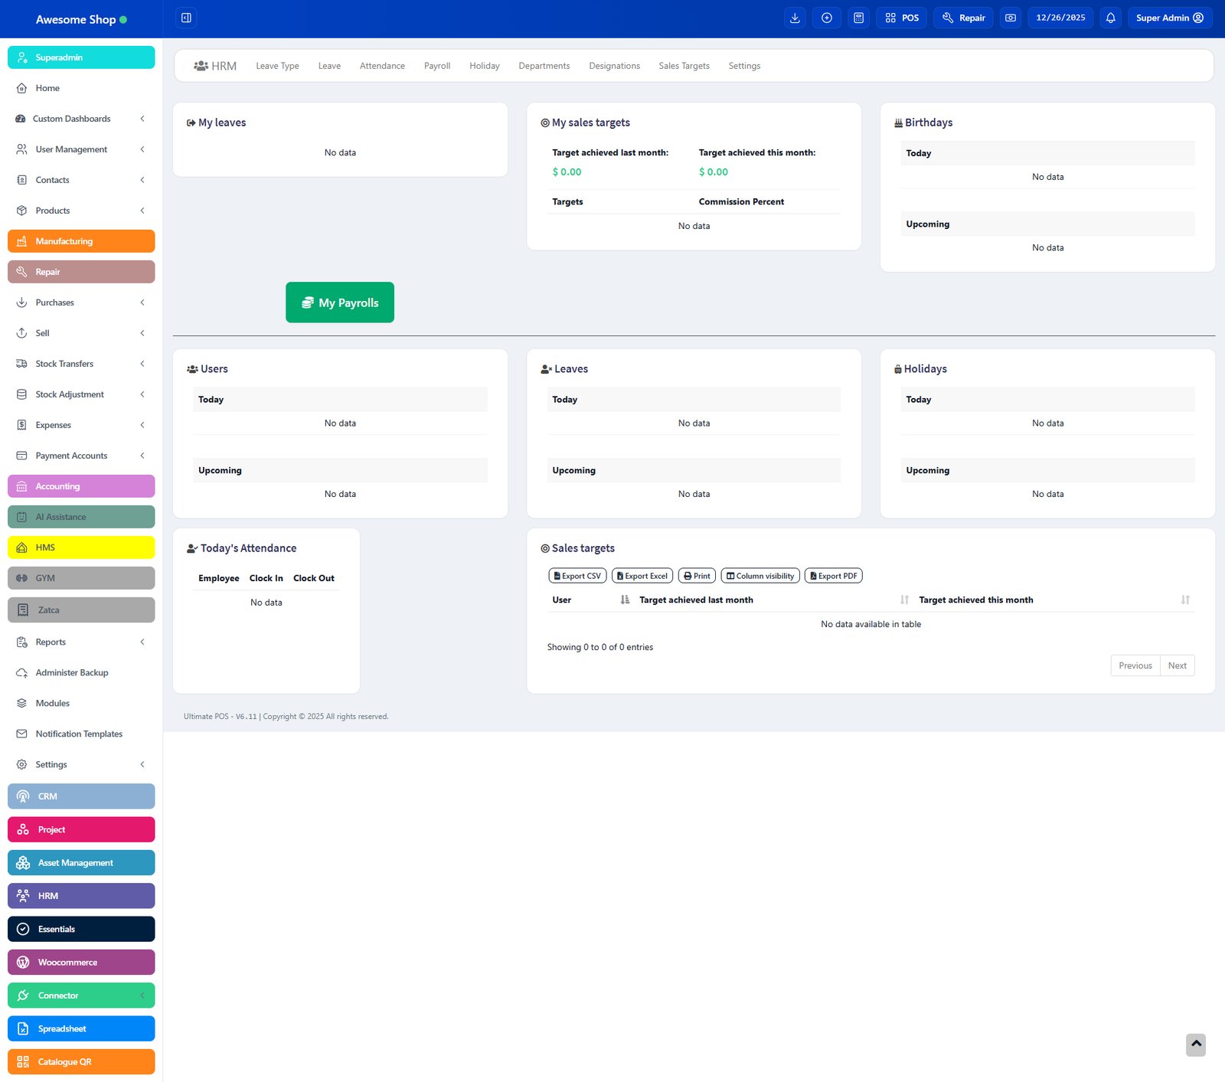The width and height of the screenshot is (1225, 1082).
Task: Click the sidebar collapse icon in header
Action: [186, 18]
